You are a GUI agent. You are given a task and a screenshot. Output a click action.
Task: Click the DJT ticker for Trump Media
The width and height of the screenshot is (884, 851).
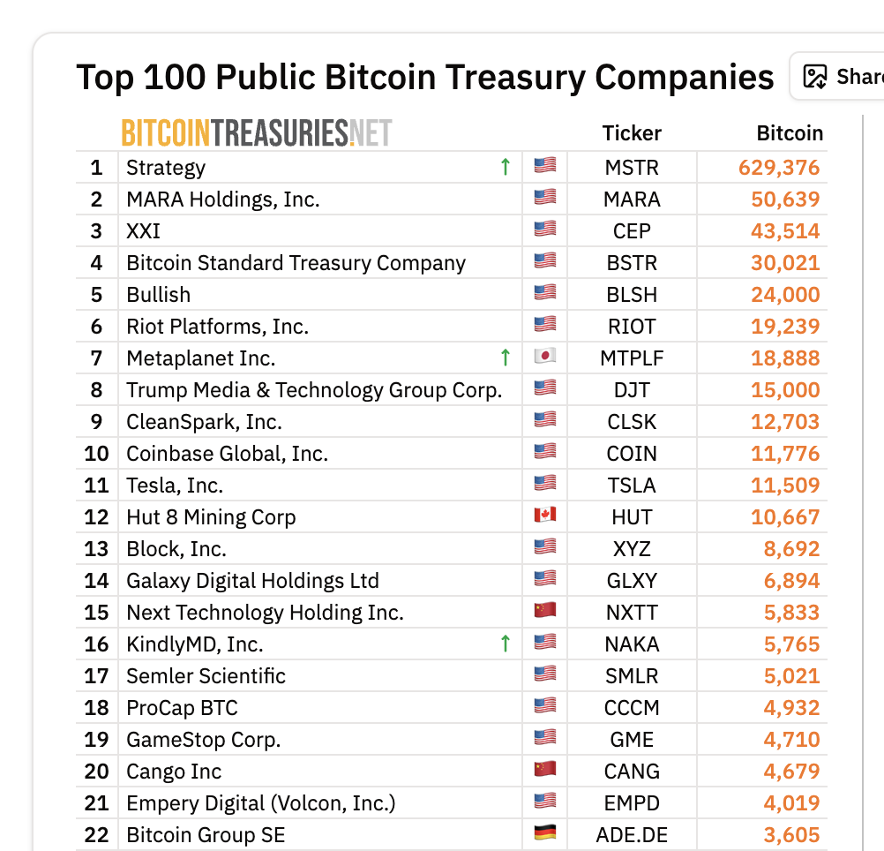[632, 388]
